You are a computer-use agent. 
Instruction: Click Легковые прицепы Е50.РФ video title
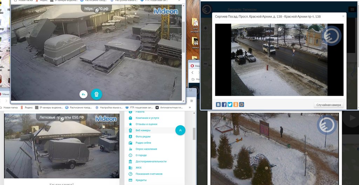(62, 117)
